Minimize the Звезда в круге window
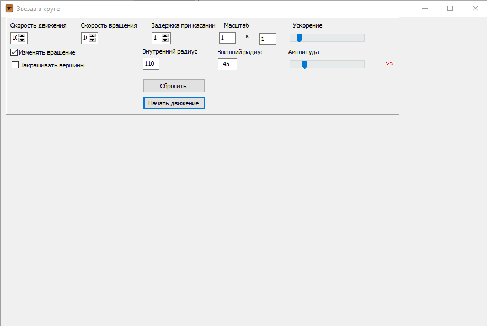 (425, 8)
